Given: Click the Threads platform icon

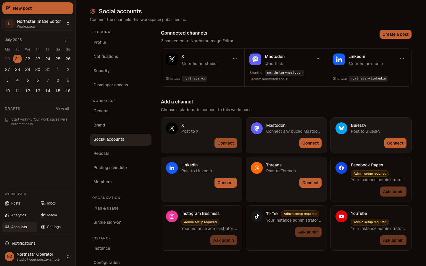Looking at the screenshot, I should click(x=257, y=168).
